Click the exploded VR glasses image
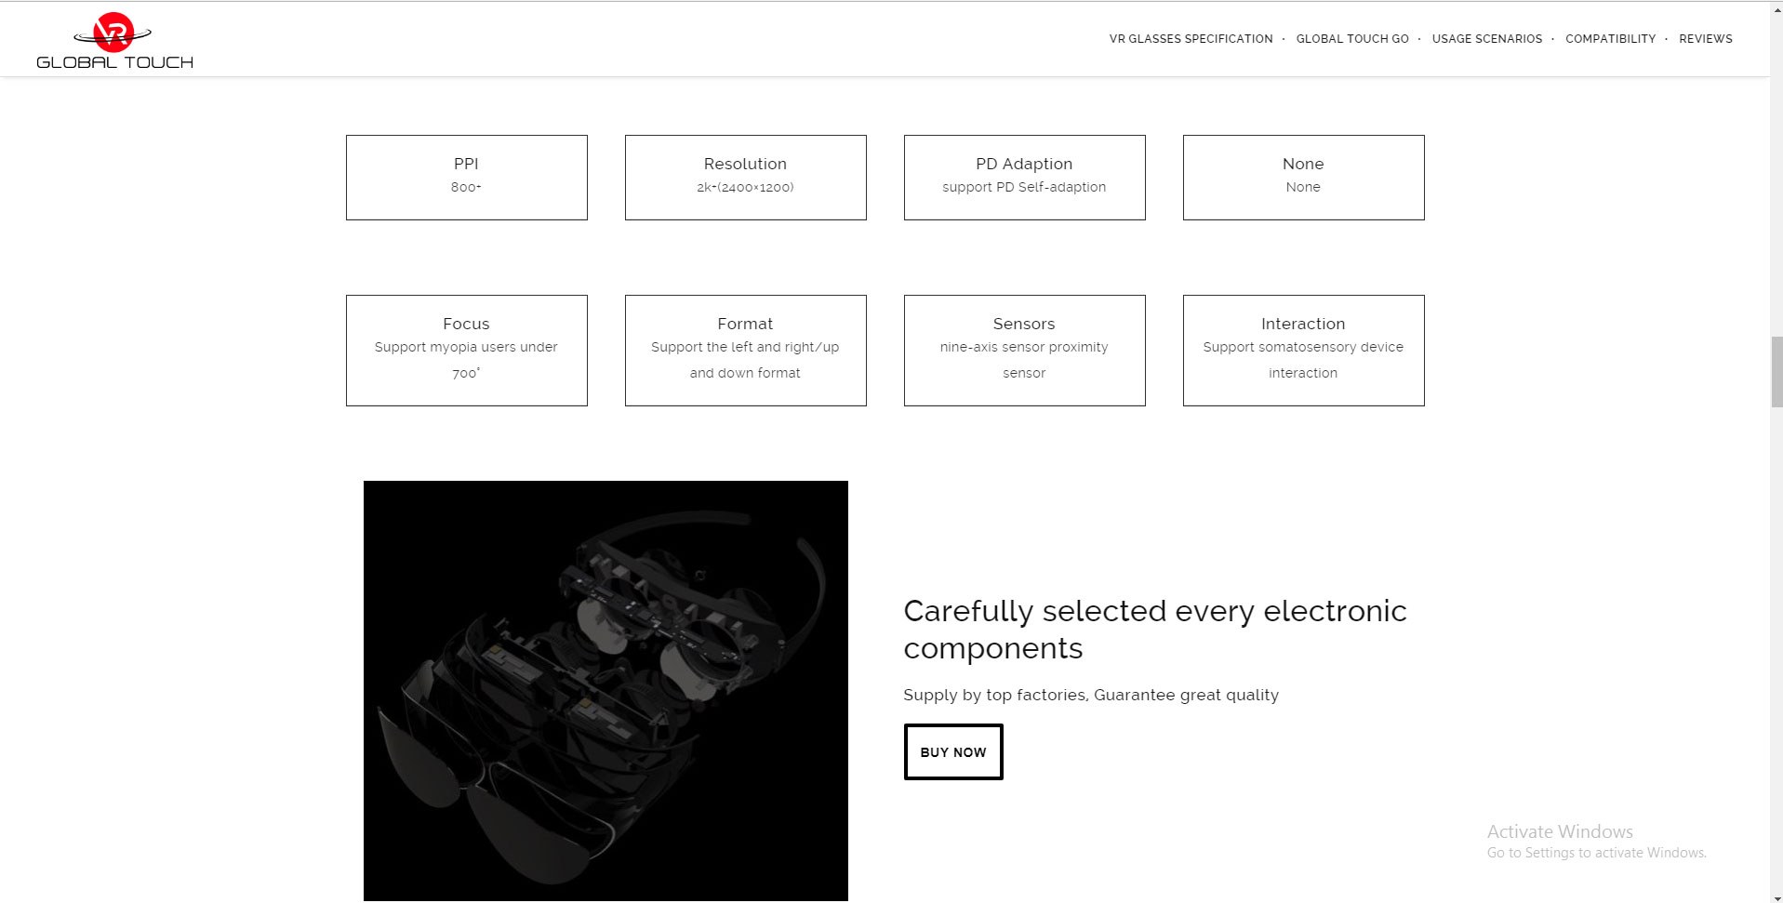Viewport: 1783px width, 903px height. coord(605,690)
